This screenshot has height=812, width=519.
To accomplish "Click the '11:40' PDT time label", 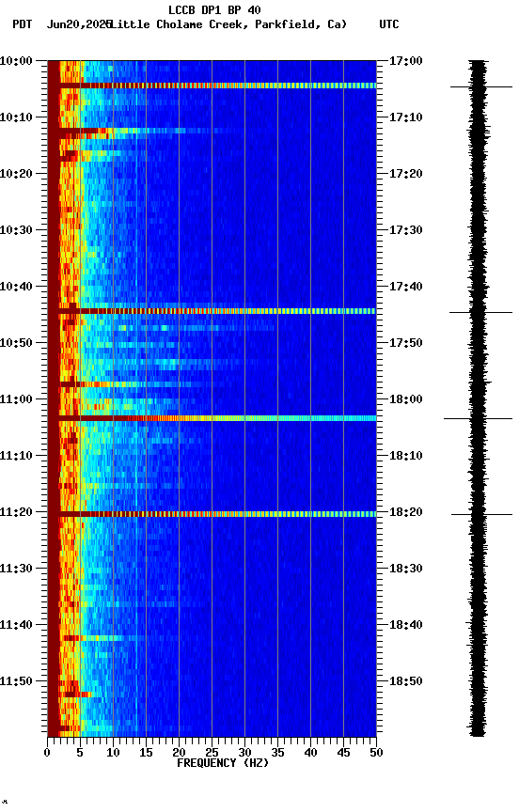I will coord(16,625).
